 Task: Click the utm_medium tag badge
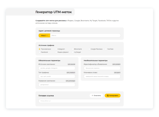(x=71, y=72)
